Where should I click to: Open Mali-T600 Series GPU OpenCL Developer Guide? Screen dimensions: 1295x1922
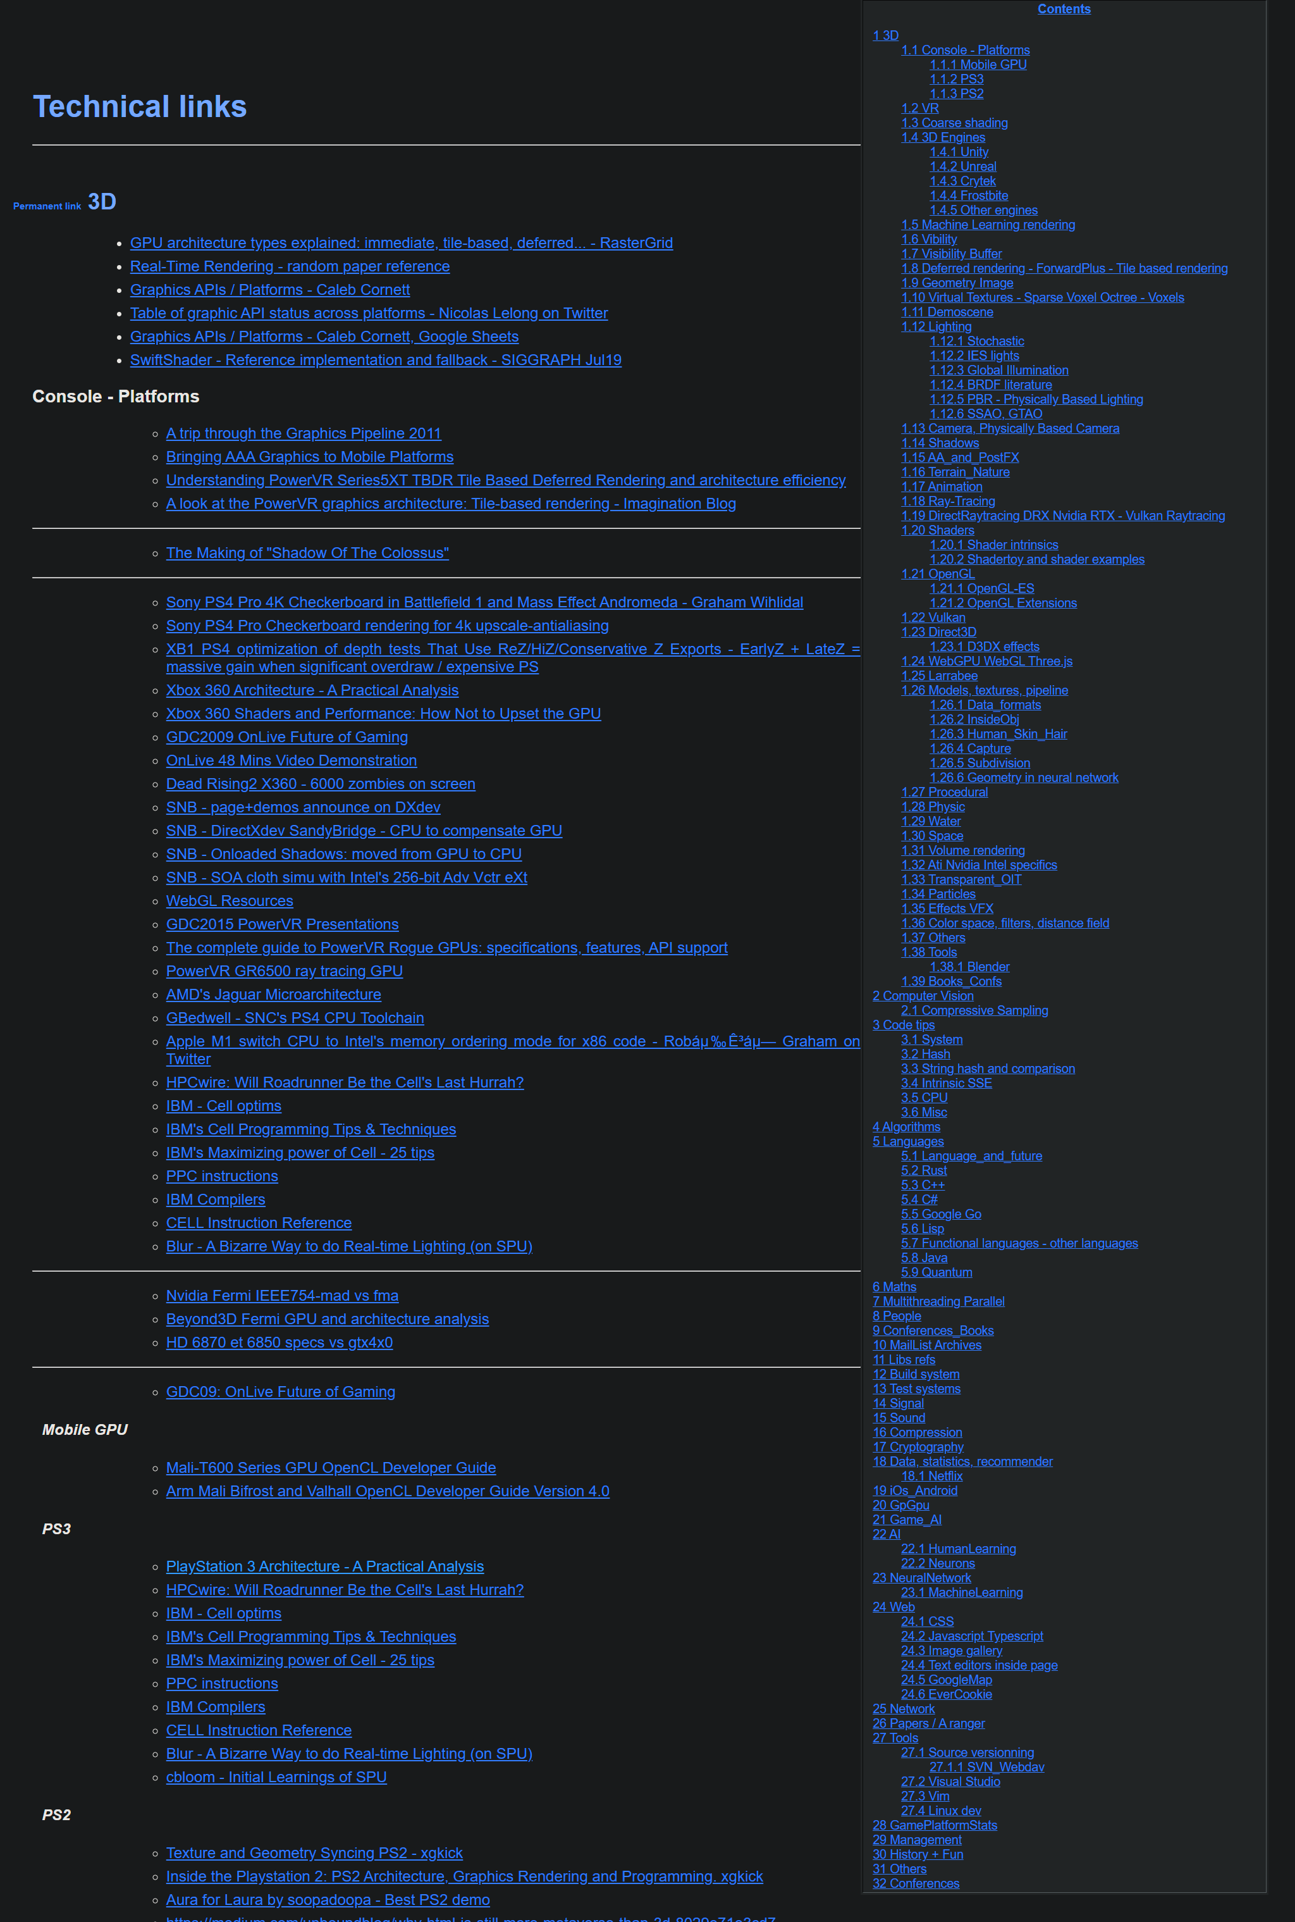[330, 1468]
